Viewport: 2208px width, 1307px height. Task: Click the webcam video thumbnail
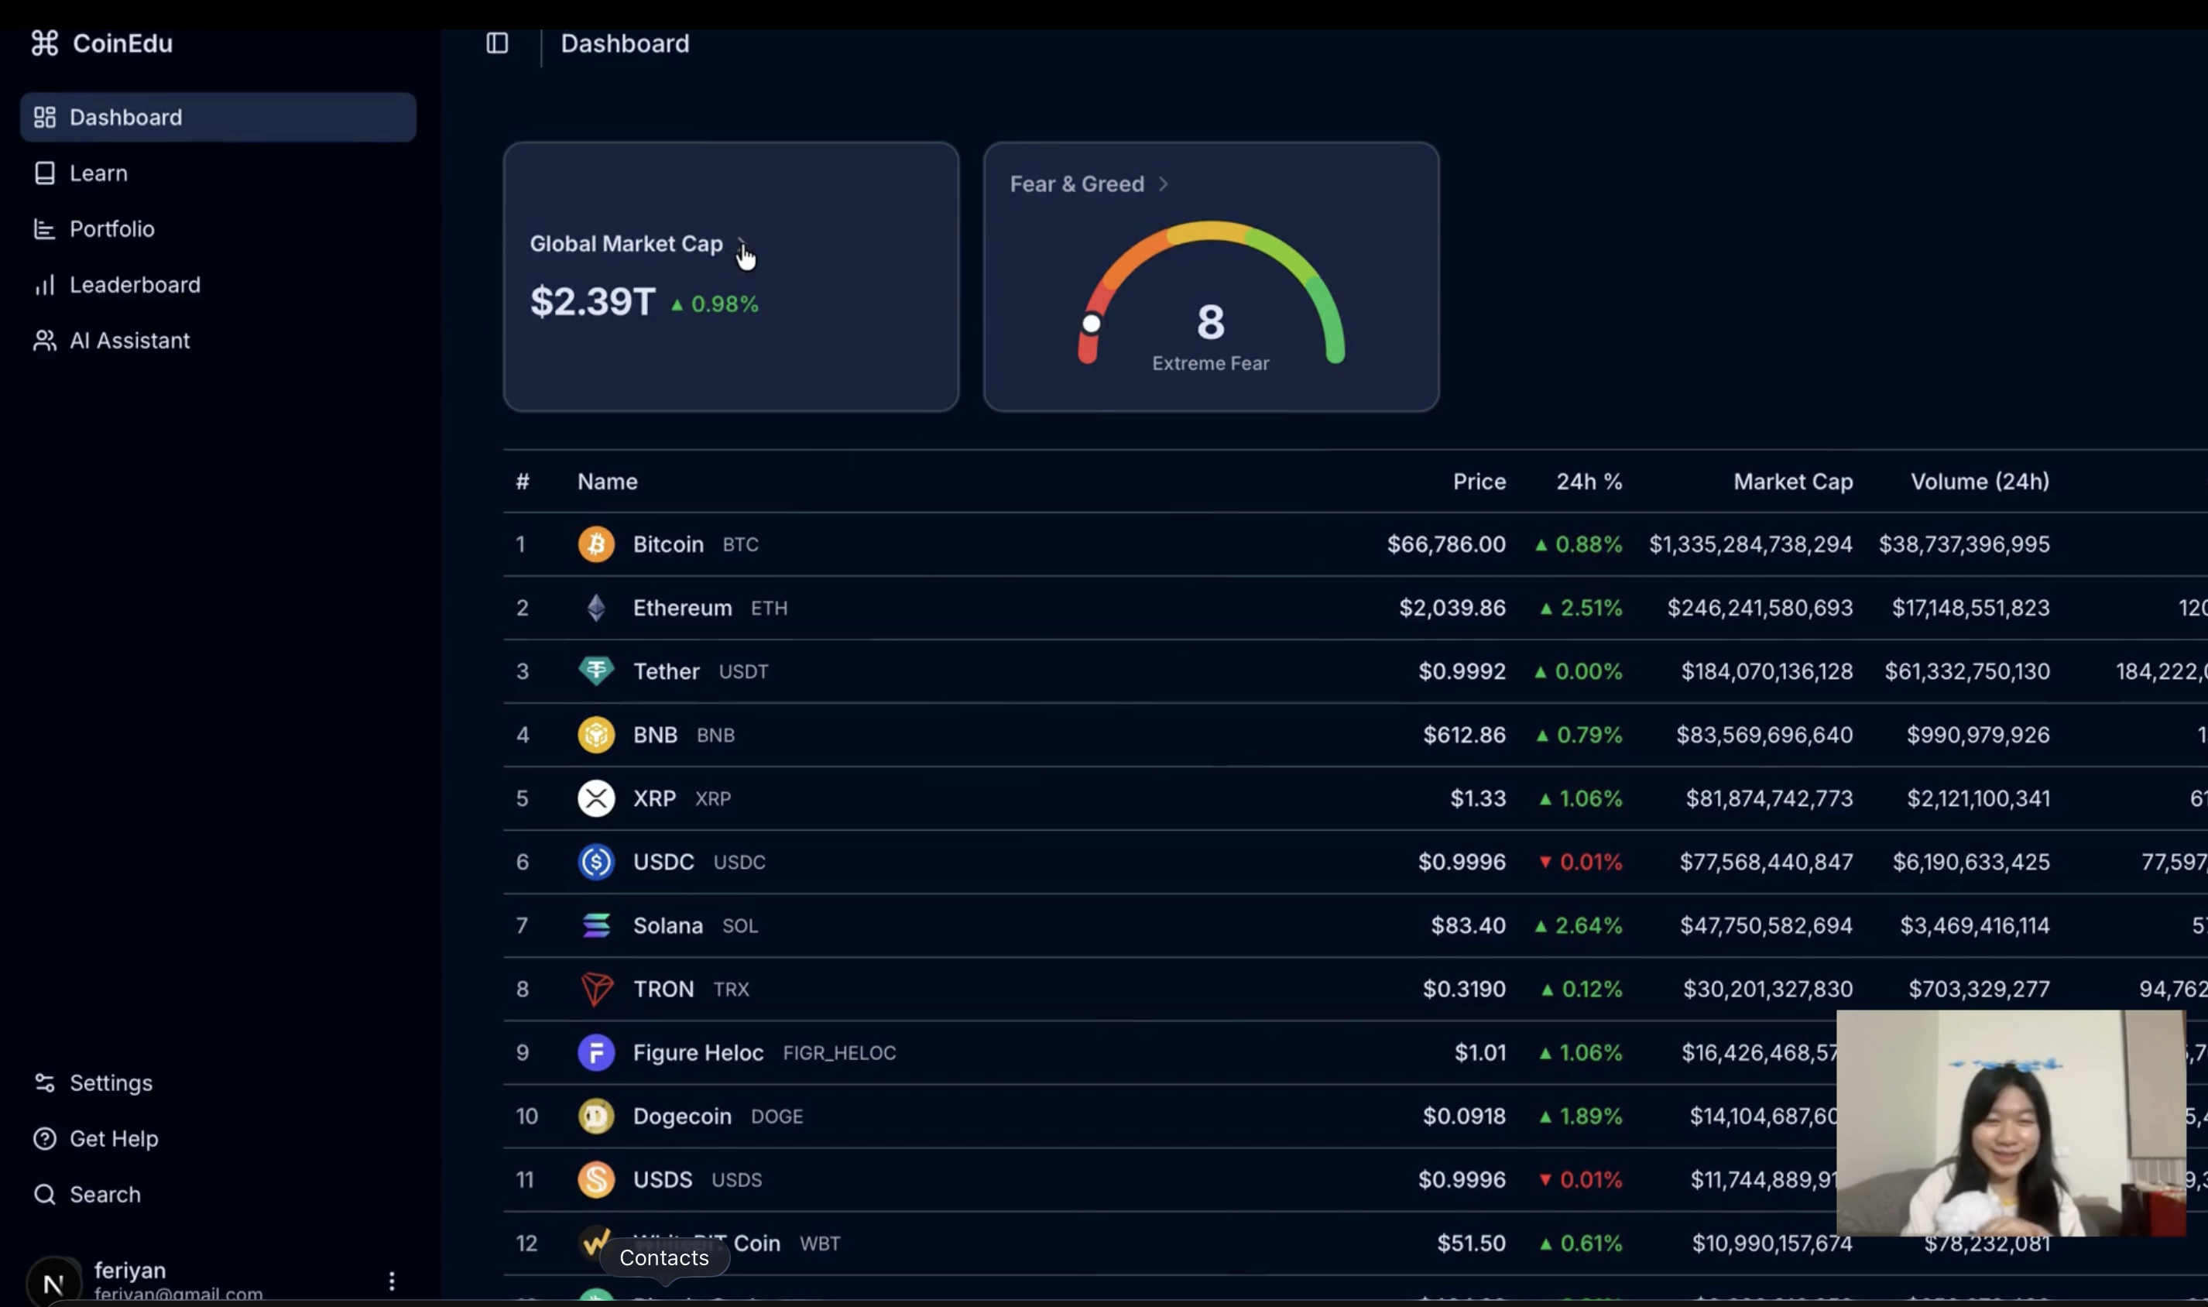tap(2010, 1123)
